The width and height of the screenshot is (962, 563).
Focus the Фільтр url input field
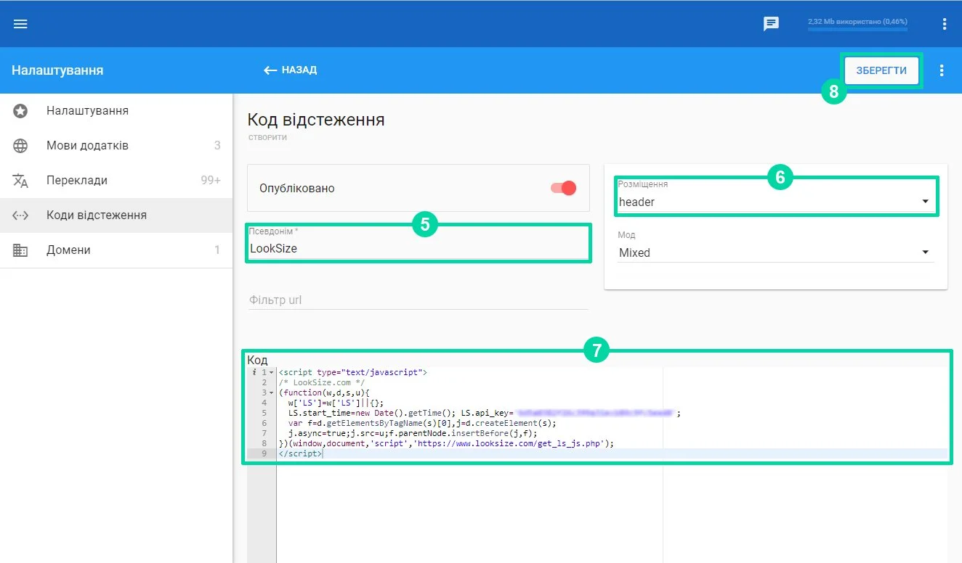(418, 300)
